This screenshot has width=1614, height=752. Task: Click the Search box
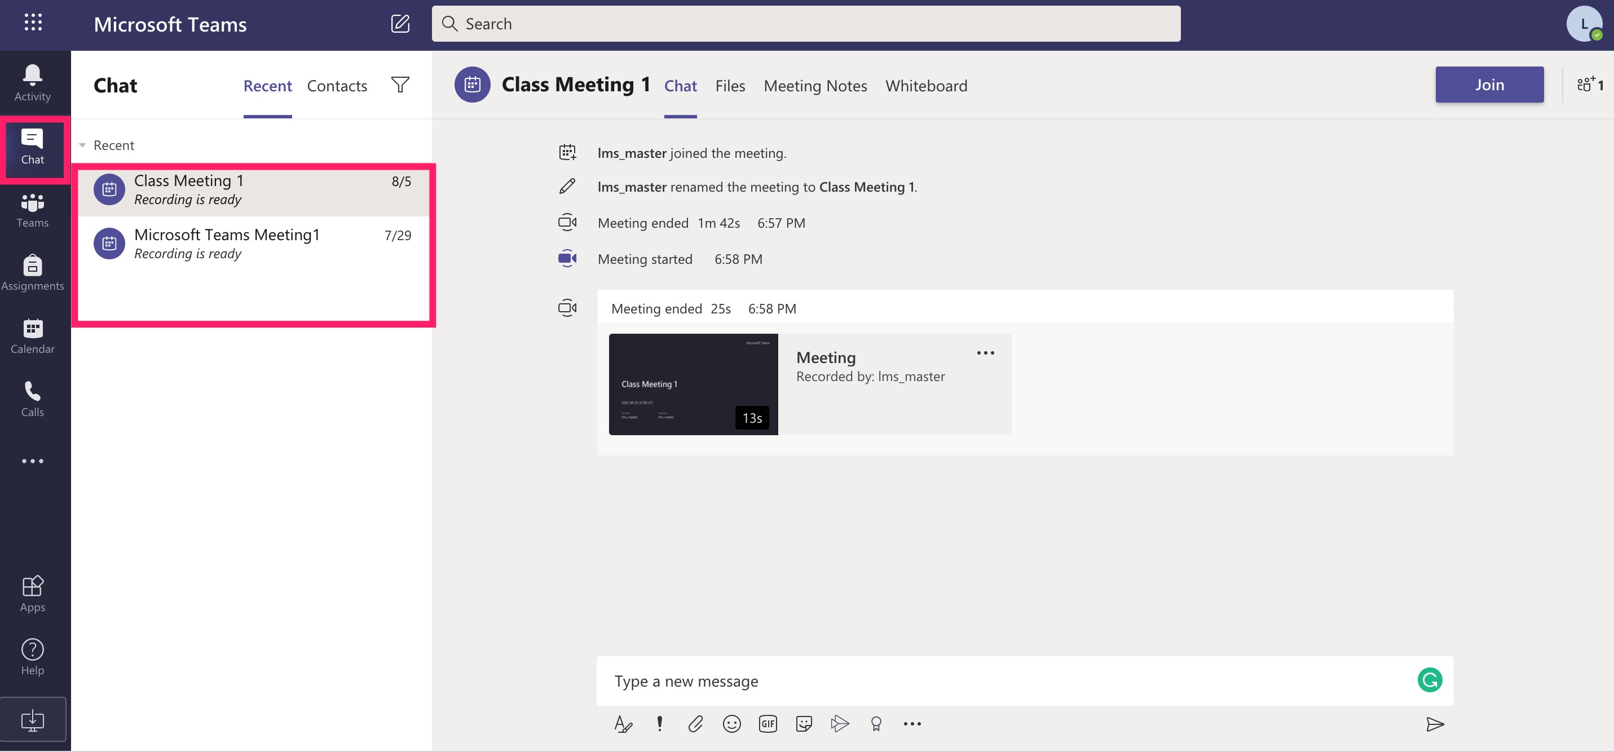pos(806,24)
